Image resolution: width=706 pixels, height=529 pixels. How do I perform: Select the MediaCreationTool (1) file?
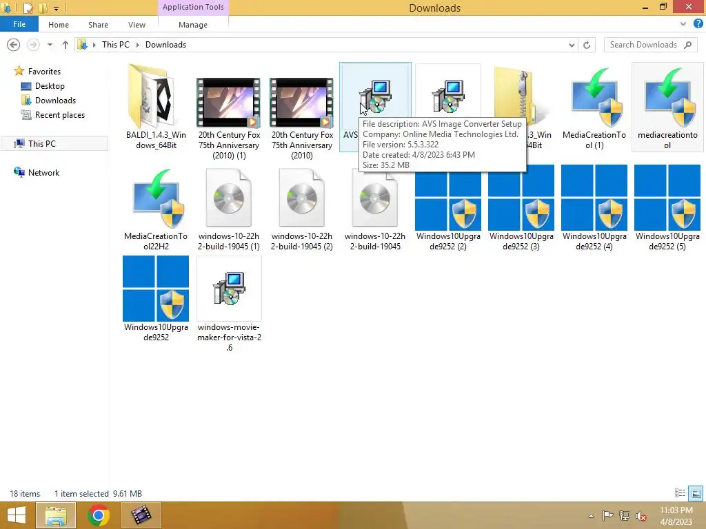(x=594, y=107)
